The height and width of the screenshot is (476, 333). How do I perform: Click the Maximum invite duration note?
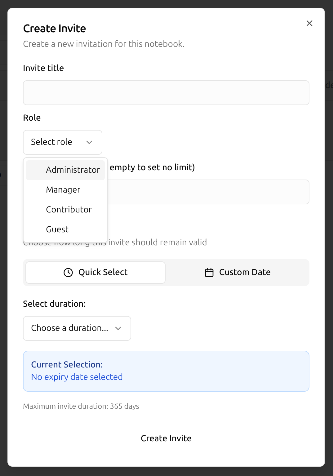[x=81, y=406]
